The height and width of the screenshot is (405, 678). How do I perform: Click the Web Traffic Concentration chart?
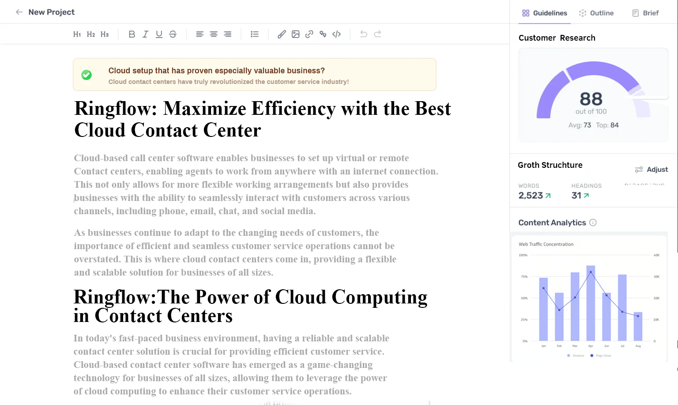click(x=589, y=299)
